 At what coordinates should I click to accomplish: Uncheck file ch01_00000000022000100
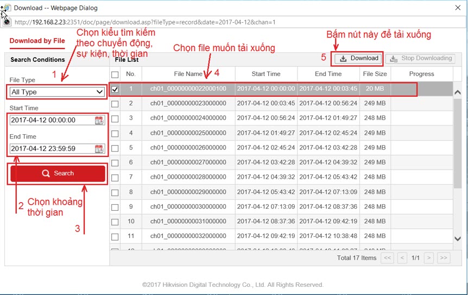point(115,89)
